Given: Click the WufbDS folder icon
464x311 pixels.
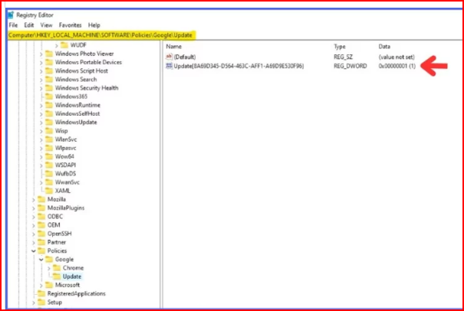Looking at the screenshot, I should (49, 174).
